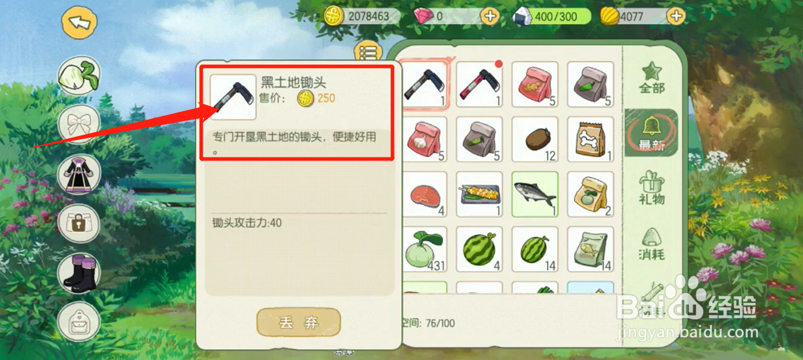Image resolution: width=803 pixels, height=360 pixels.
Task: Select the 最新 newest tab
Action: [x=651, y=133]
